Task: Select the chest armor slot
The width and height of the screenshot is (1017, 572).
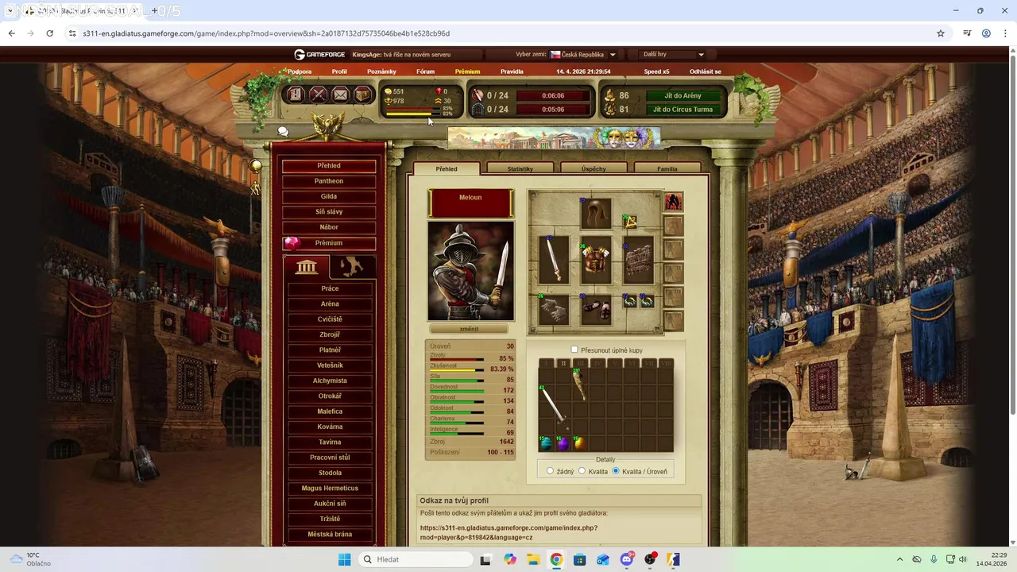Action: (x=595, y=260)
